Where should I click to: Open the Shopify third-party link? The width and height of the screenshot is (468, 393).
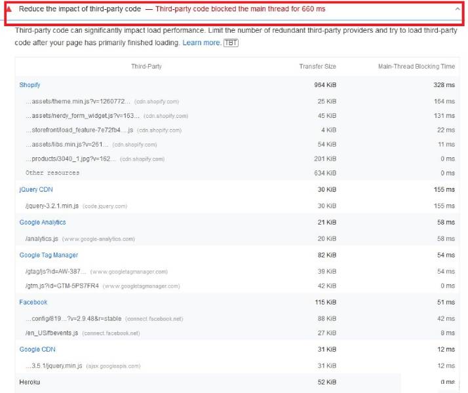[x=29, y=85]
